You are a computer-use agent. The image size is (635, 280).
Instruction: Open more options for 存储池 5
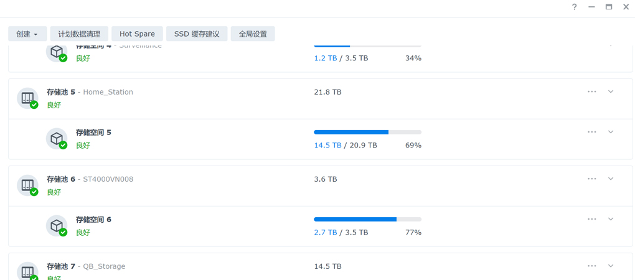tap(591, 91)
